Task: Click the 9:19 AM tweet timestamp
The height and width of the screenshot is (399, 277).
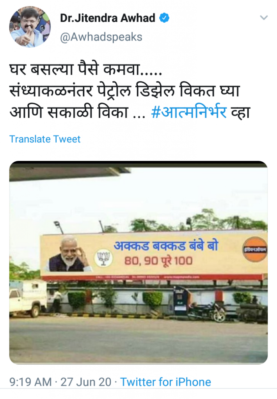Action: click(30, 382)
